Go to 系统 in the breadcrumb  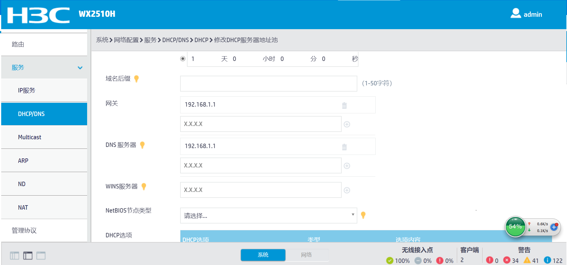pos(102,40)
